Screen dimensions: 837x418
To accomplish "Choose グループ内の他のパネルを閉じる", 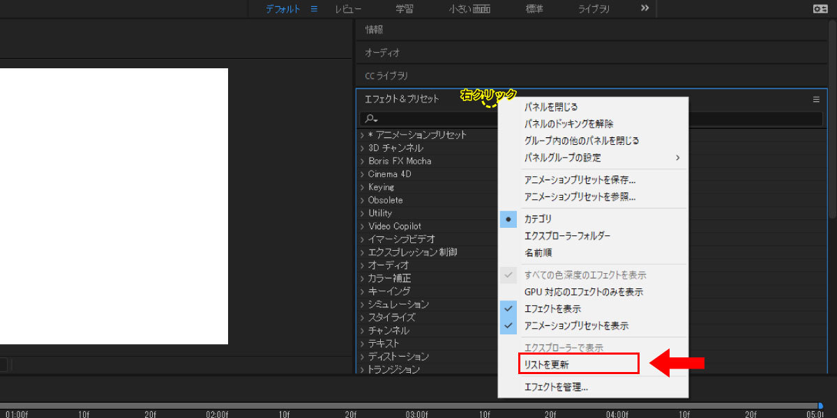I will pos(582,141).
